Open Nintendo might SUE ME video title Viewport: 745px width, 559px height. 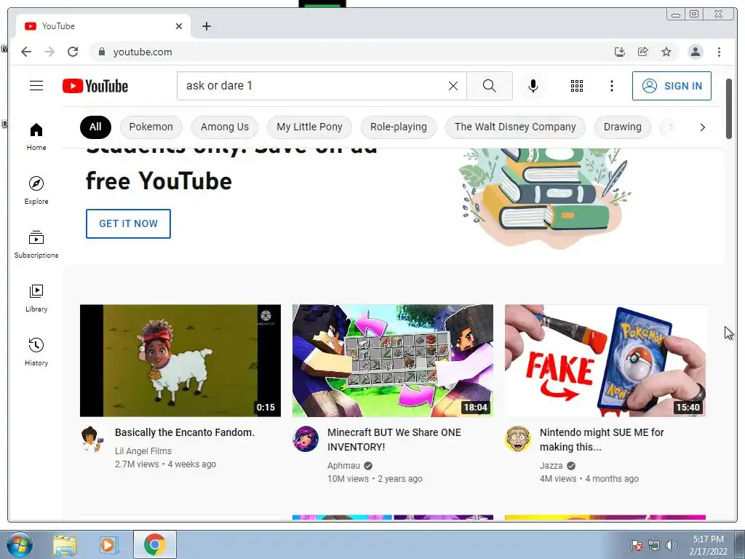coord(602,440)
